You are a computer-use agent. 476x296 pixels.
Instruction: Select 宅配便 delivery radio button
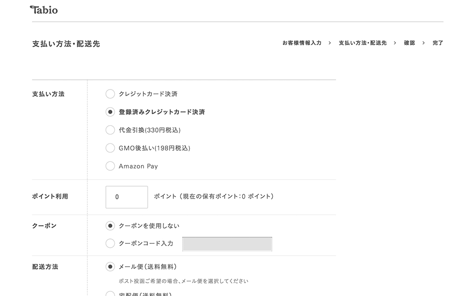pyautogui.click(x=110, y=294)
